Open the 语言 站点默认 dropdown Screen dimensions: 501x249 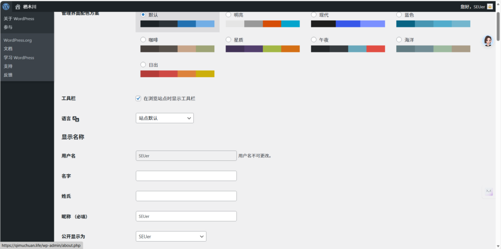pyautogui.click(x=164, y=118)
